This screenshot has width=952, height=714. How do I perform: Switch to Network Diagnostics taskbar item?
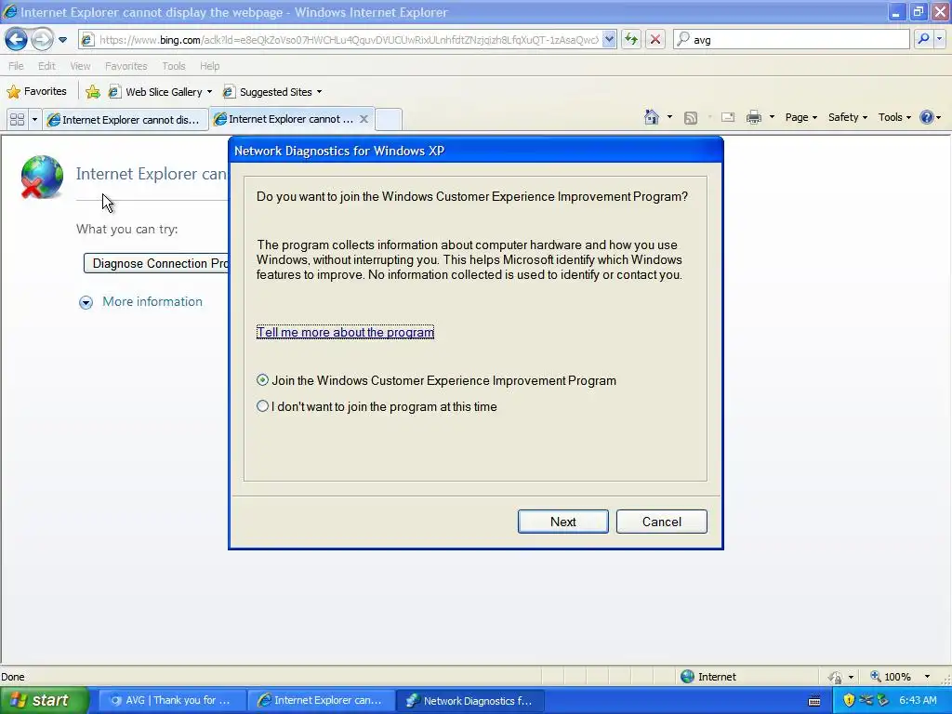469,701
